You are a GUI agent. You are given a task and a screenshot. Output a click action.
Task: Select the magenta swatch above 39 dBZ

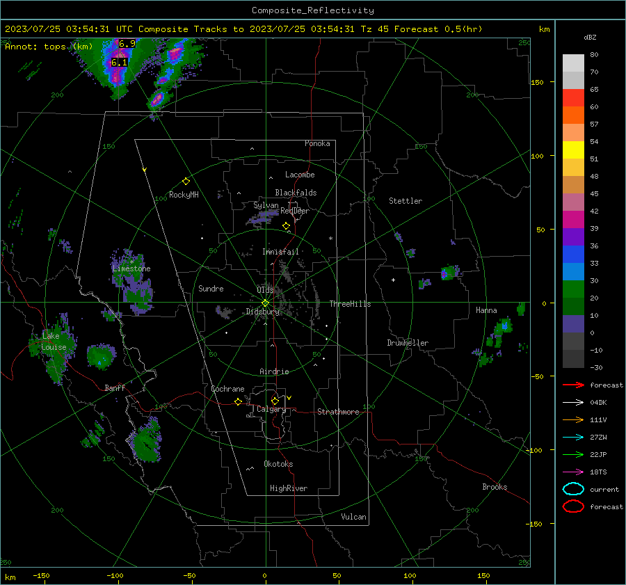pyautogui.click(x=573, y=219)
